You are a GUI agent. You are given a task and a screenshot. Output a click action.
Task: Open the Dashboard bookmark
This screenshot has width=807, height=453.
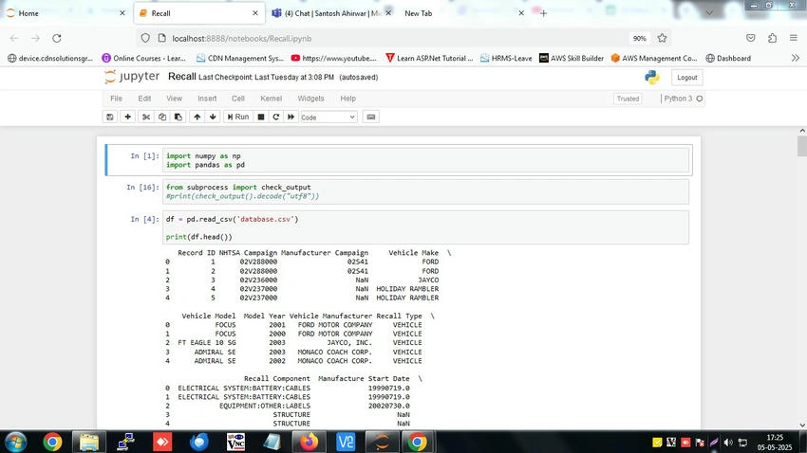pyautogui.click(x=728, y=59)
